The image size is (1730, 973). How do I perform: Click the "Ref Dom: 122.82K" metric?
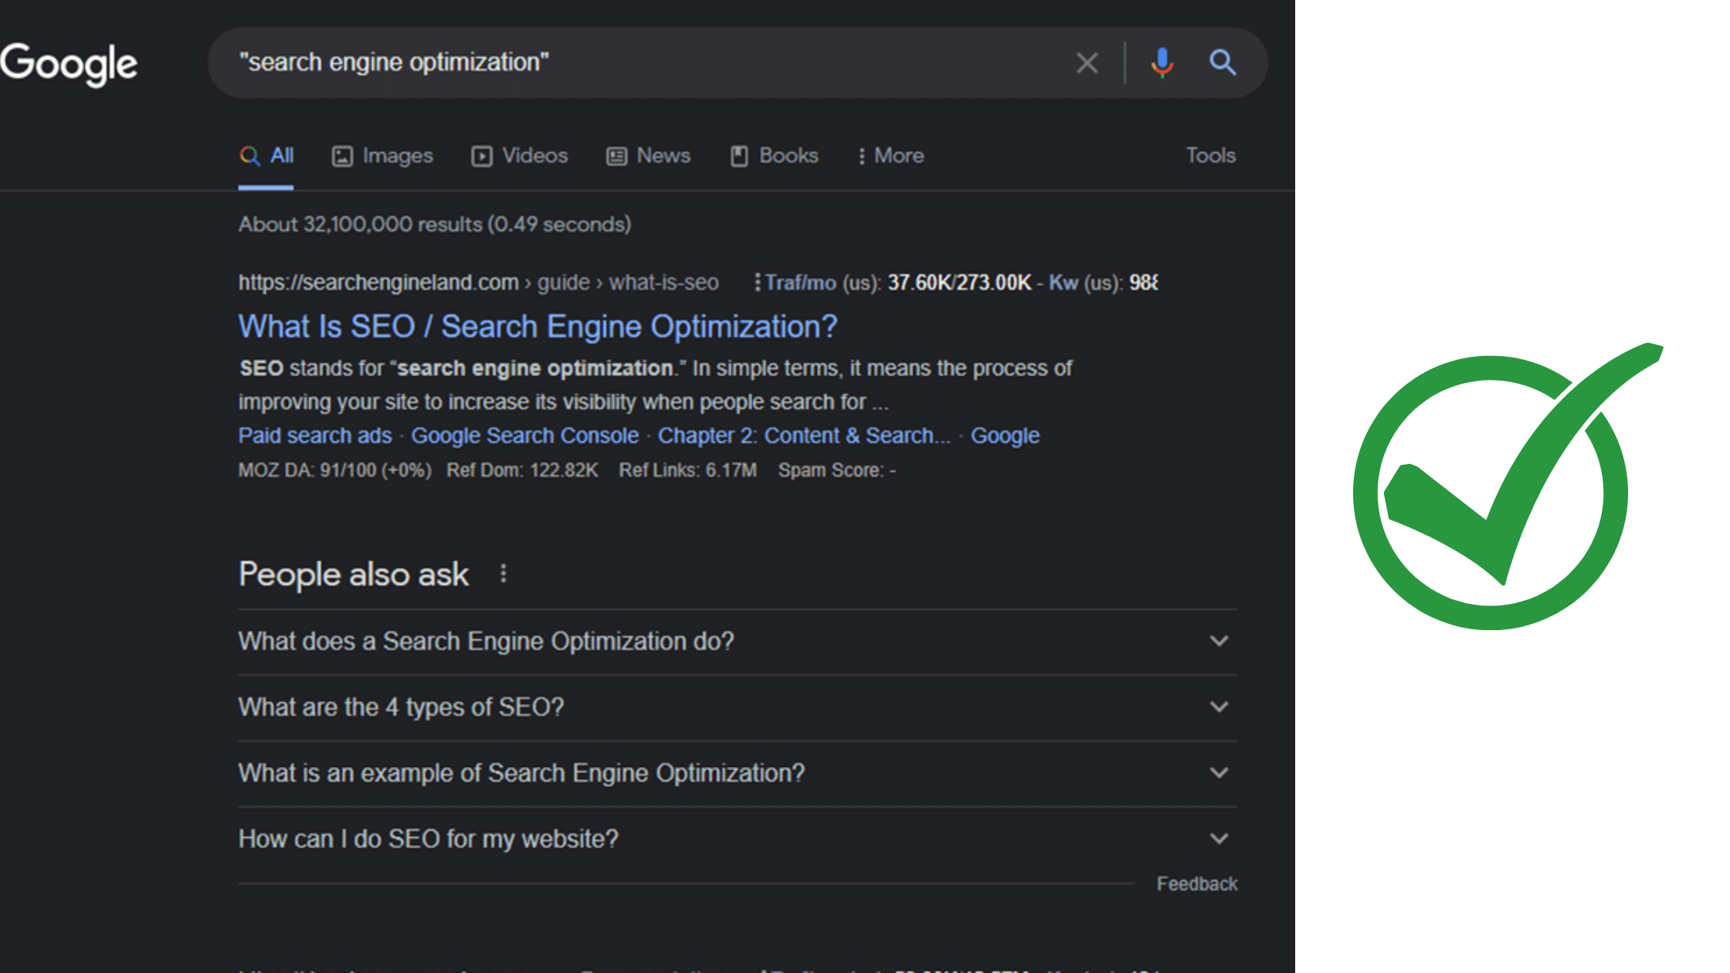coord(522,470)
